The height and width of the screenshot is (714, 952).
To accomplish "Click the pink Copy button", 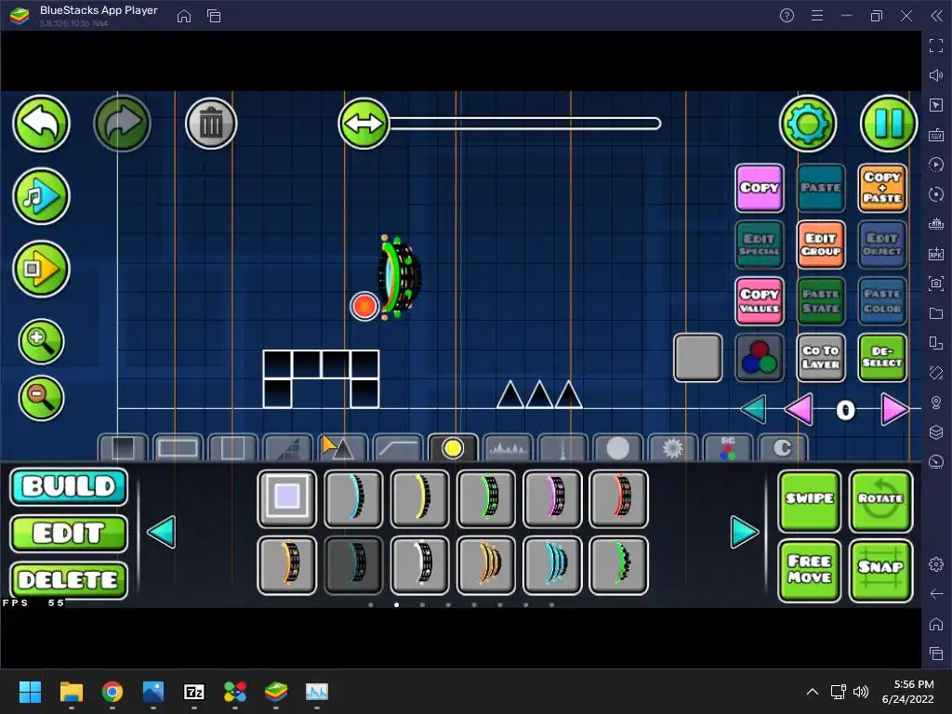I will (x=759, y=188).
